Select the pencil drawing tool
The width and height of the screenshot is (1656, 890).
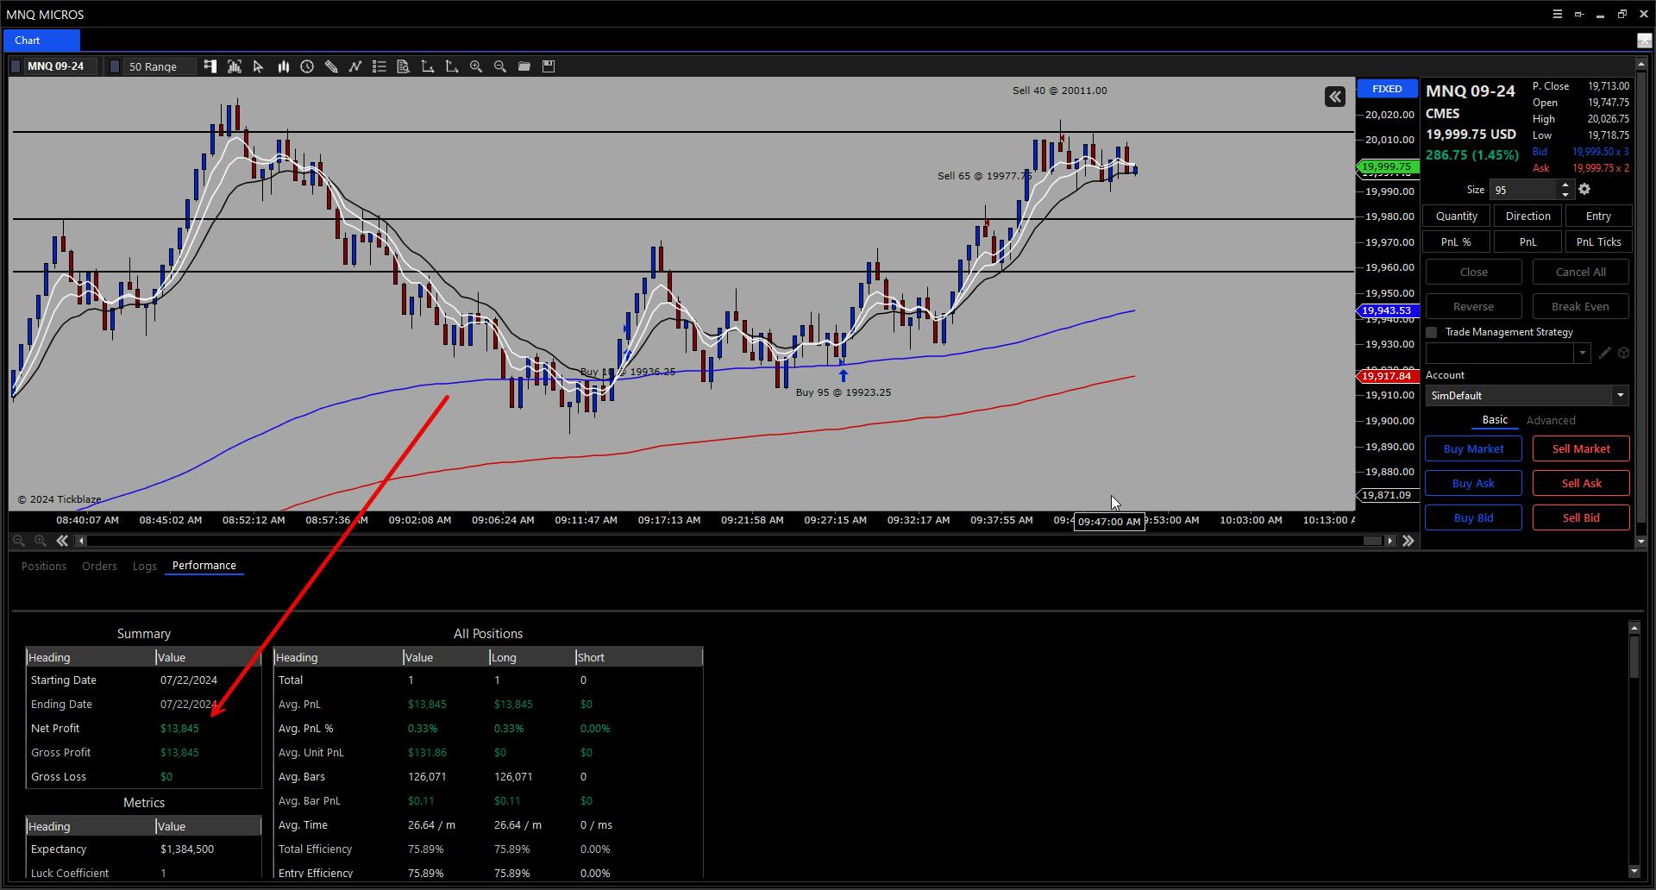331,66
